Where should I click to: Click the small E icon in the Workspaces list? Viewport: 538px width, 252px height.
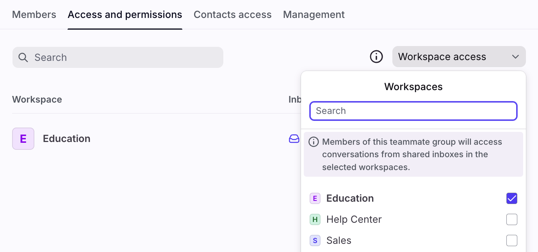(315, 199)
